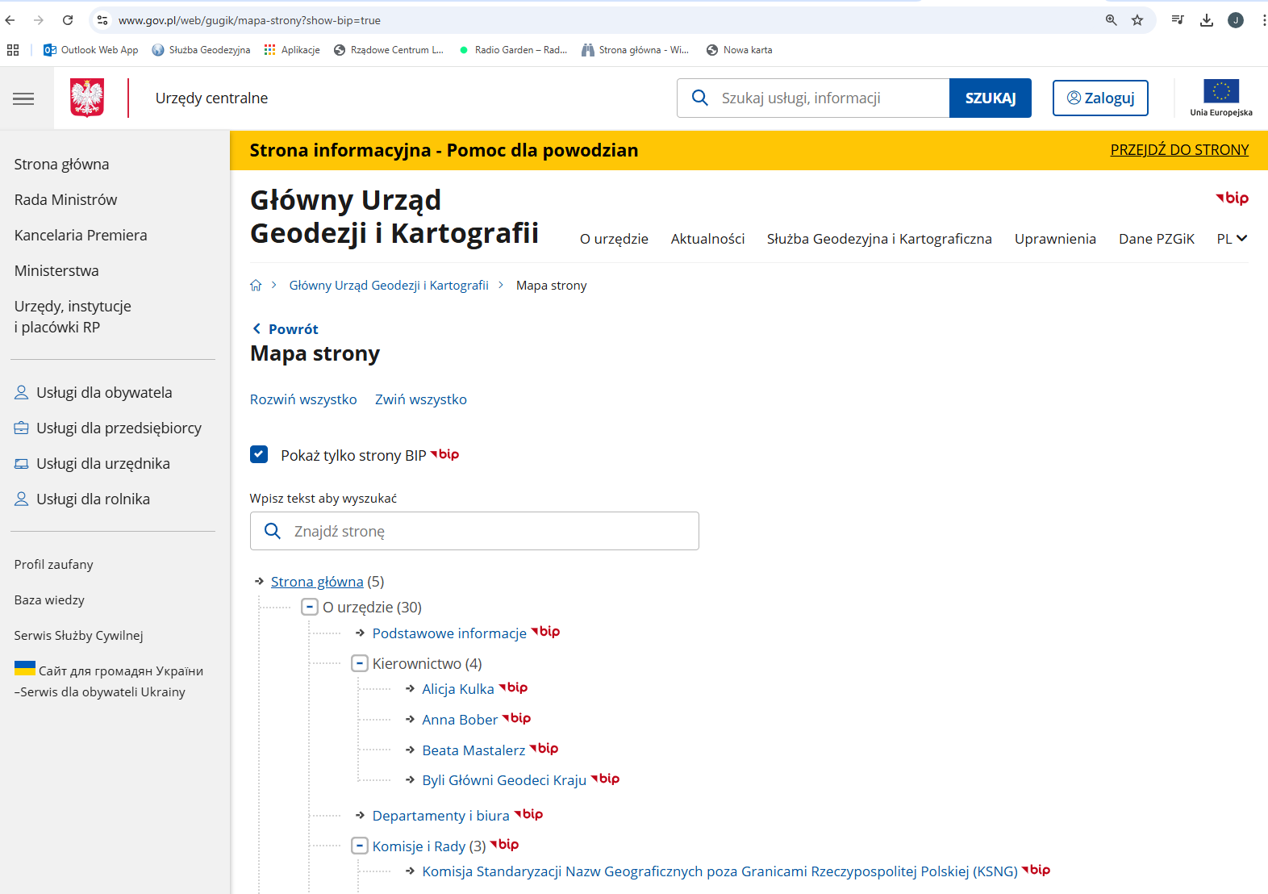Bookmark page with star icon
Viewport: 1268px width, 894px height.
click(1137, 20)
